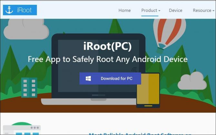The image size is (216, 135).
Task: Click the teal building illustration
Action: 29,87
